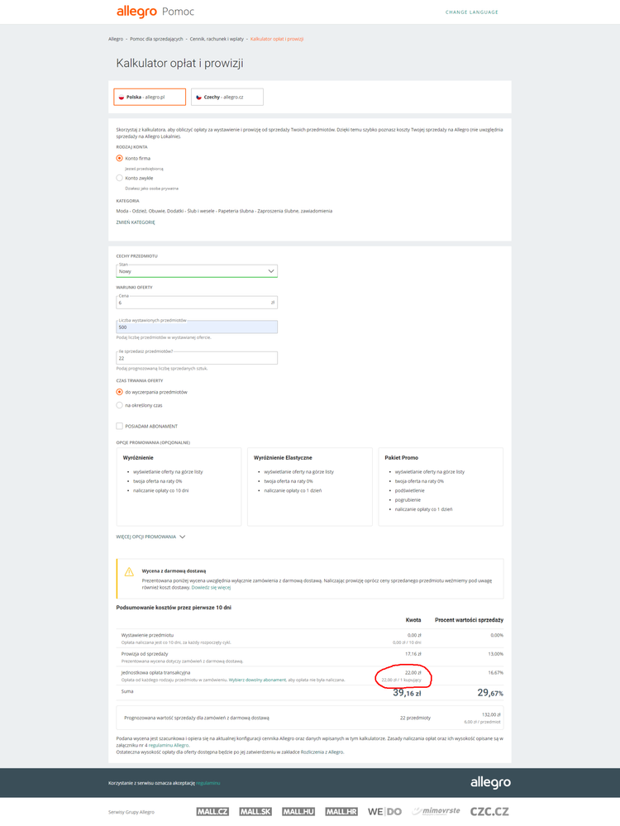Open the white allegro logo in the footer
The image size is (620, 826).
point(490,782)
